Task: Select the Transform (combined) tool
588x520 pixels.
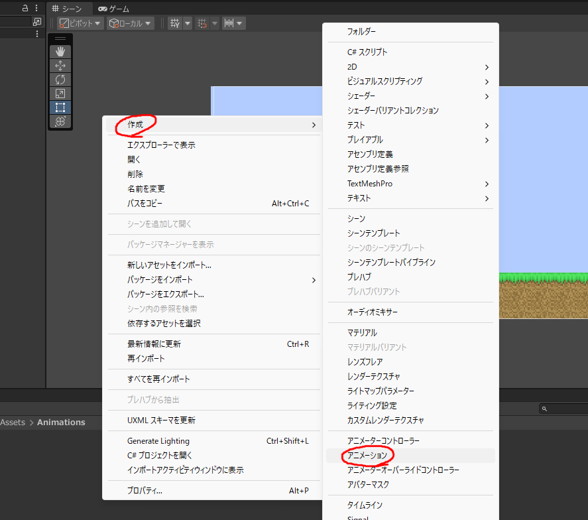Action: [60, 121]
